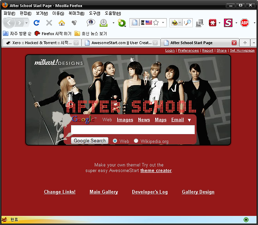Open the Maps search link
The width and height of the screenshot is (258, 225).
click(161, 120)
